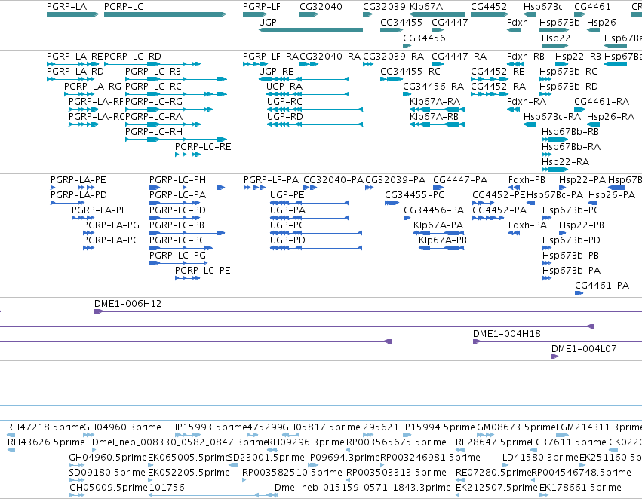Click transcript PGRP-LC-RE

(x=188, y=155)
